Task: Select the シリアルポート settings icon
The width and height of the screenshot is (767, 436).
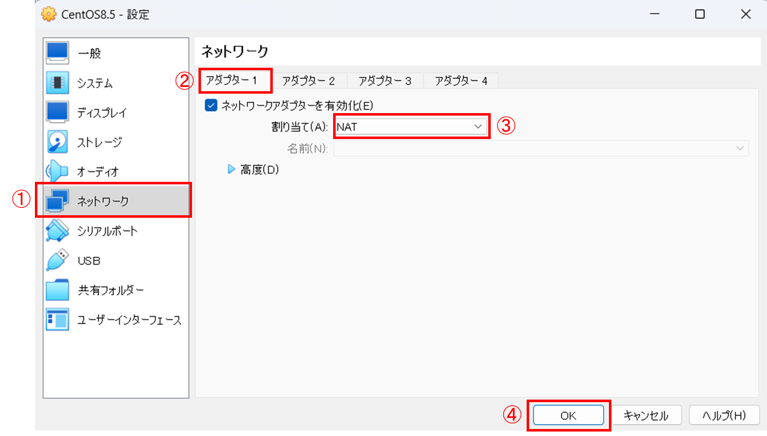Action: coord(106,230)
